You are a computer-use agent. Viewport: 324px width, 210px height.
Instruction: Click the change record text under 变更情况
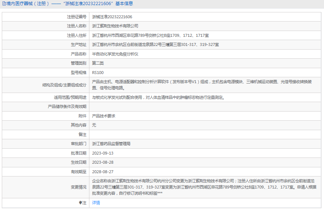coord(204,187)
